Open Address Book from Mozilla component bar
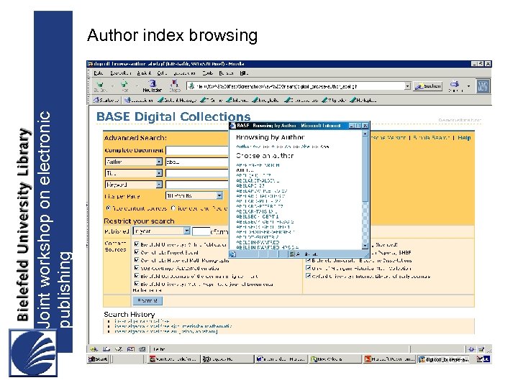The height and width of the screenshot is (388, 518). click(130, 349)
